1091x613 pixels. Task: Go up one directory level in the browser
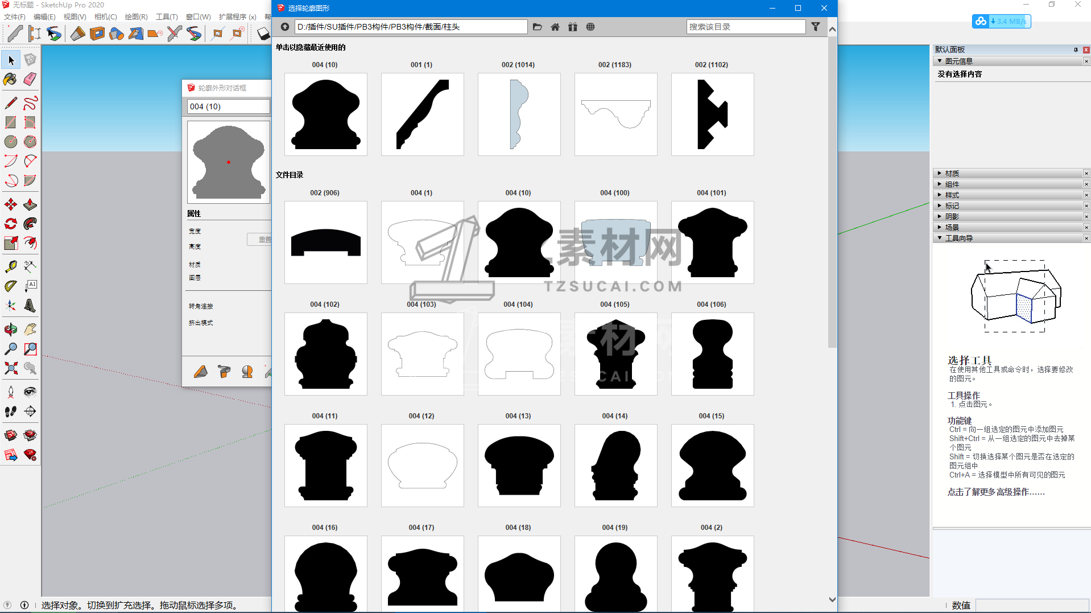click(x=285, y=27)
